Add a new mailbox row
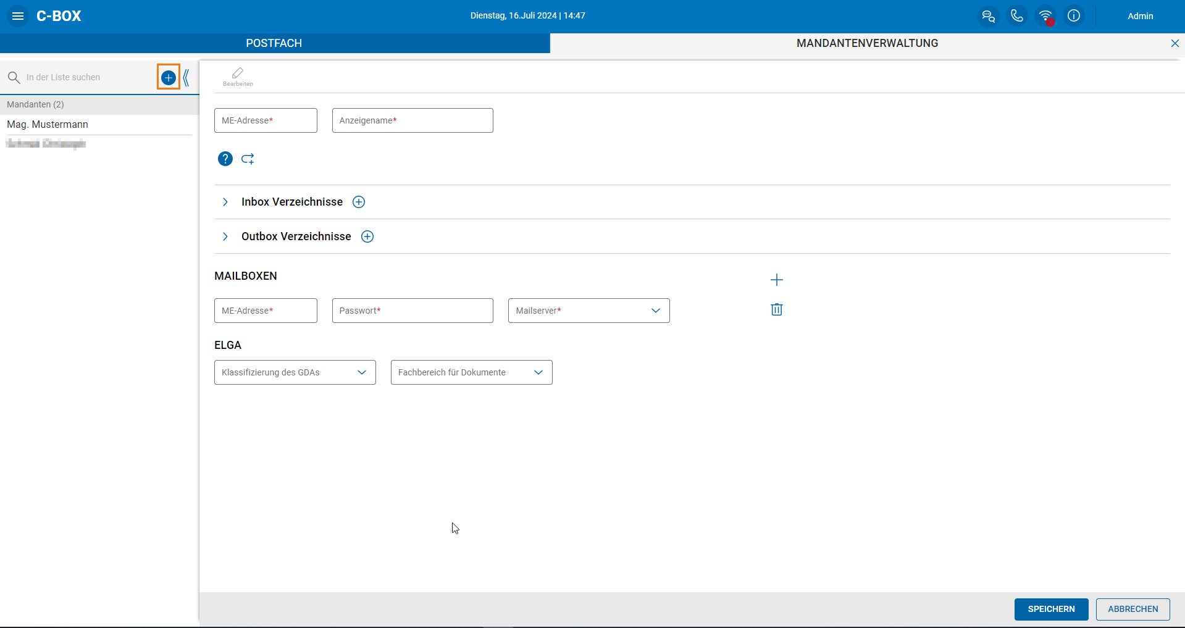 pyautogui.click(x=777, y=280)
